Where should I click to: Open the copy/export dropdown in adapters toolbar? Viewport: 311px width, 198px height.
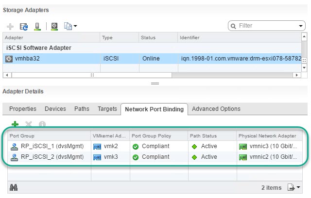click(x=71, y=26)
